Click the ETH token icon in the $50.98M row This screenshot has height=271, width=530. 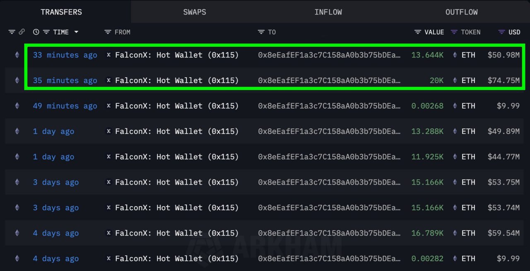click(x=455, y=55)
